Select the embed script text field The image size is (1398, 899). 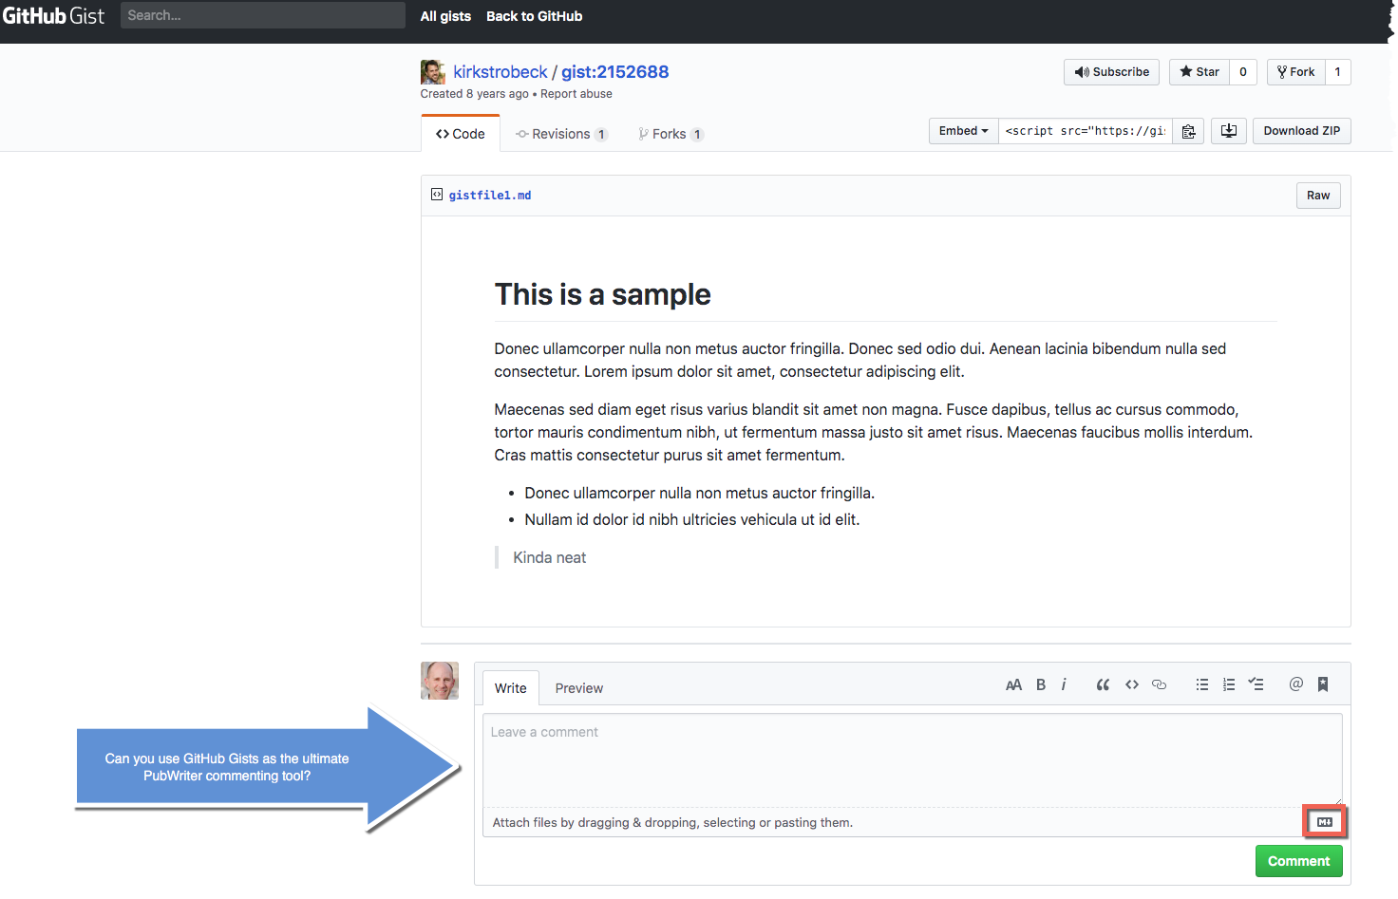[x=1086, y=131]
